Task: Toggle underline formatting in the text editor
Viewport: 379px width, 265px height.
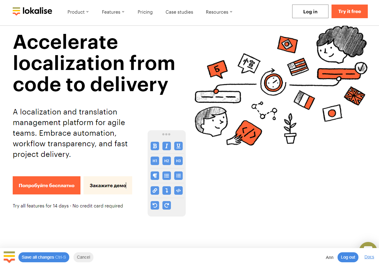Action: pyautogui.click(x=178, y=146)
